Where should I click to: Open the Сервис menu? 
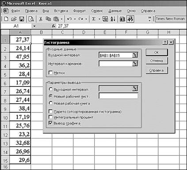(97, 11)
